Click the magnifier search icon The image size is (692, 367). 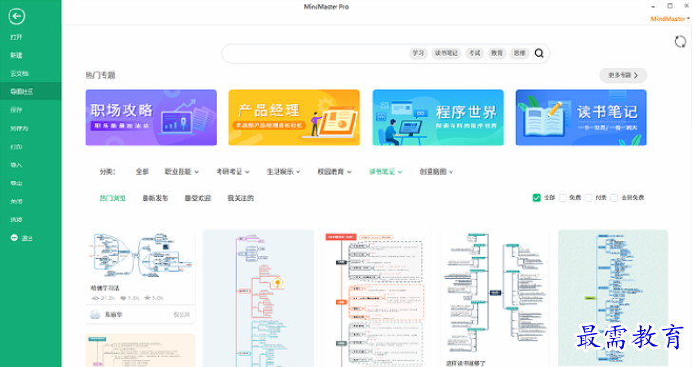pyautogui.click(x=539, y=53)
